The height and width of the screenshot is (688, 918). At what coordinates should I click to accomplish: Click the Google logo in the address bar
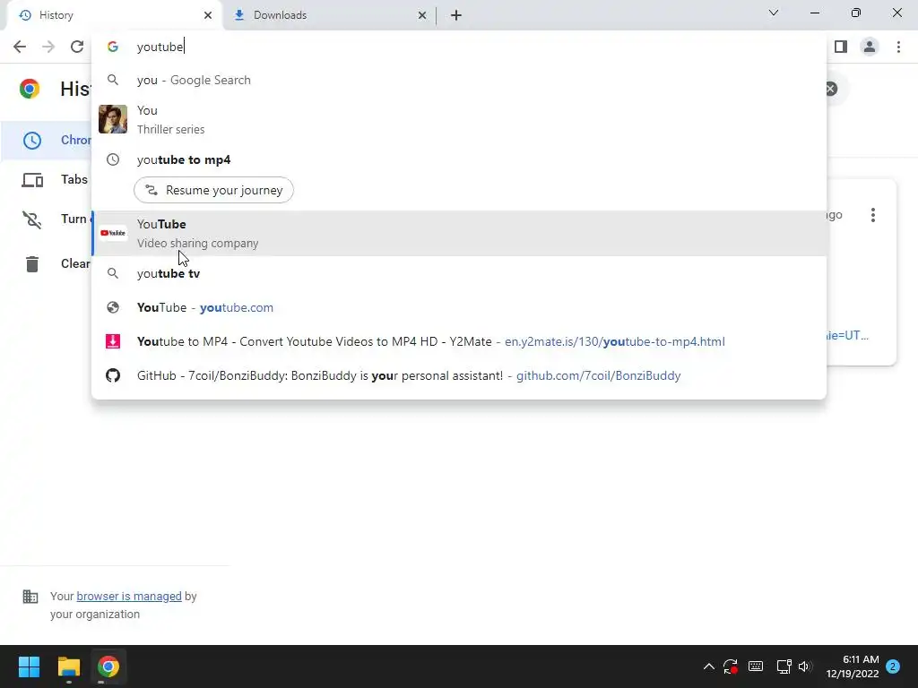coord(113,47)
